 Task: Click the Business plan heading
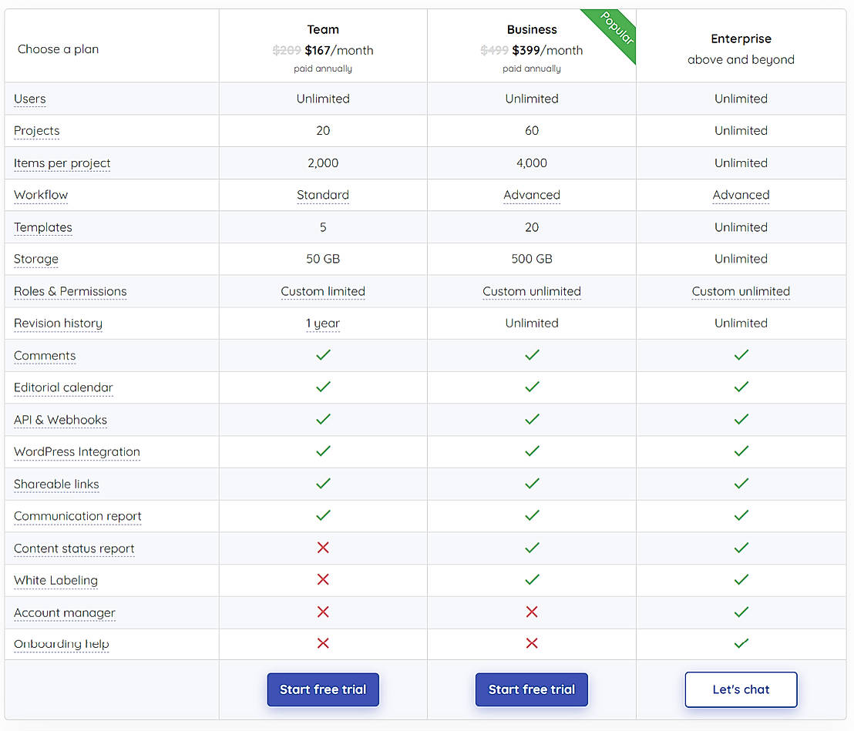(532, 29)
